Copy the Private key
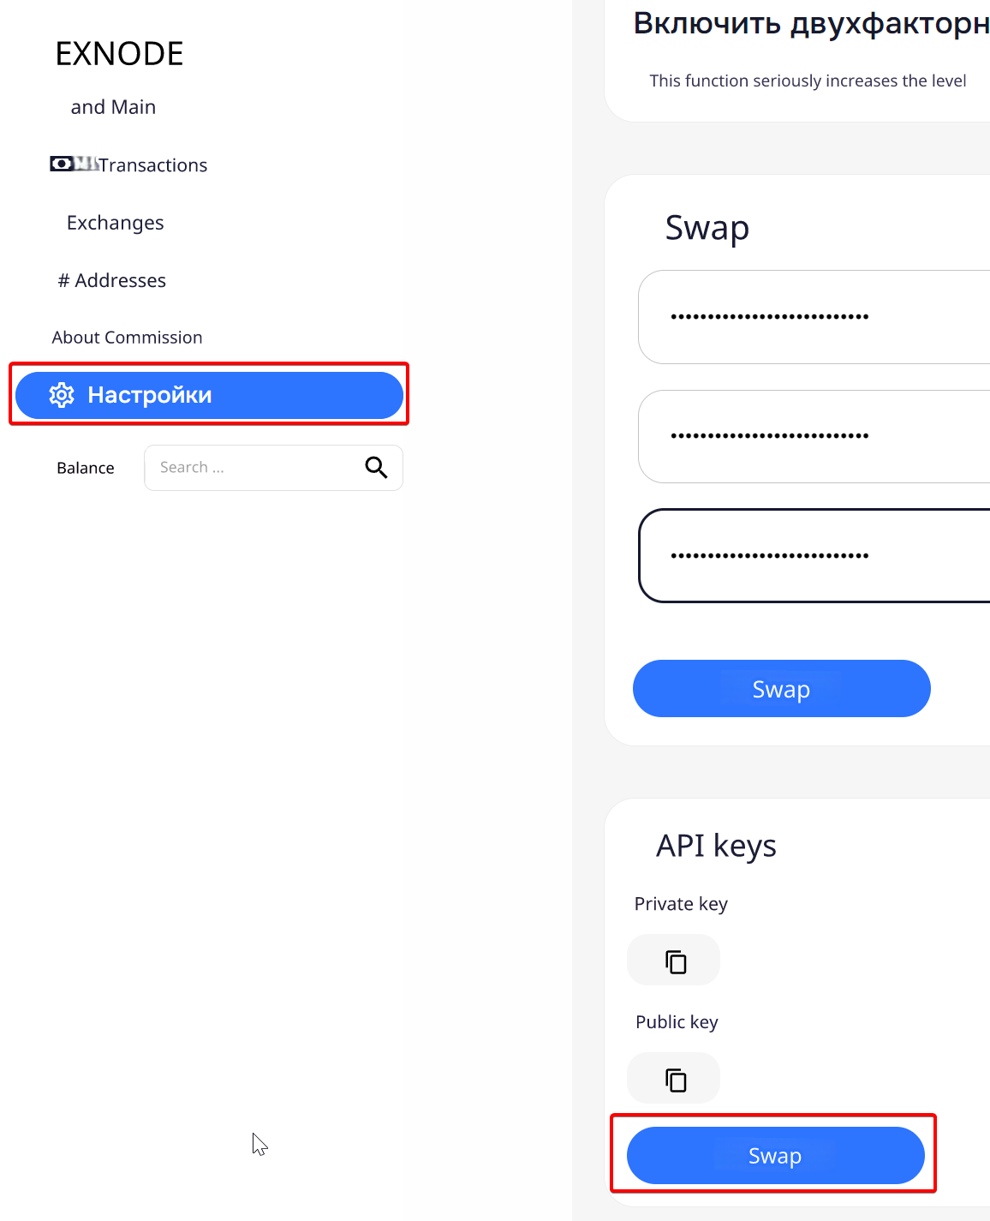 click(675, 961)
